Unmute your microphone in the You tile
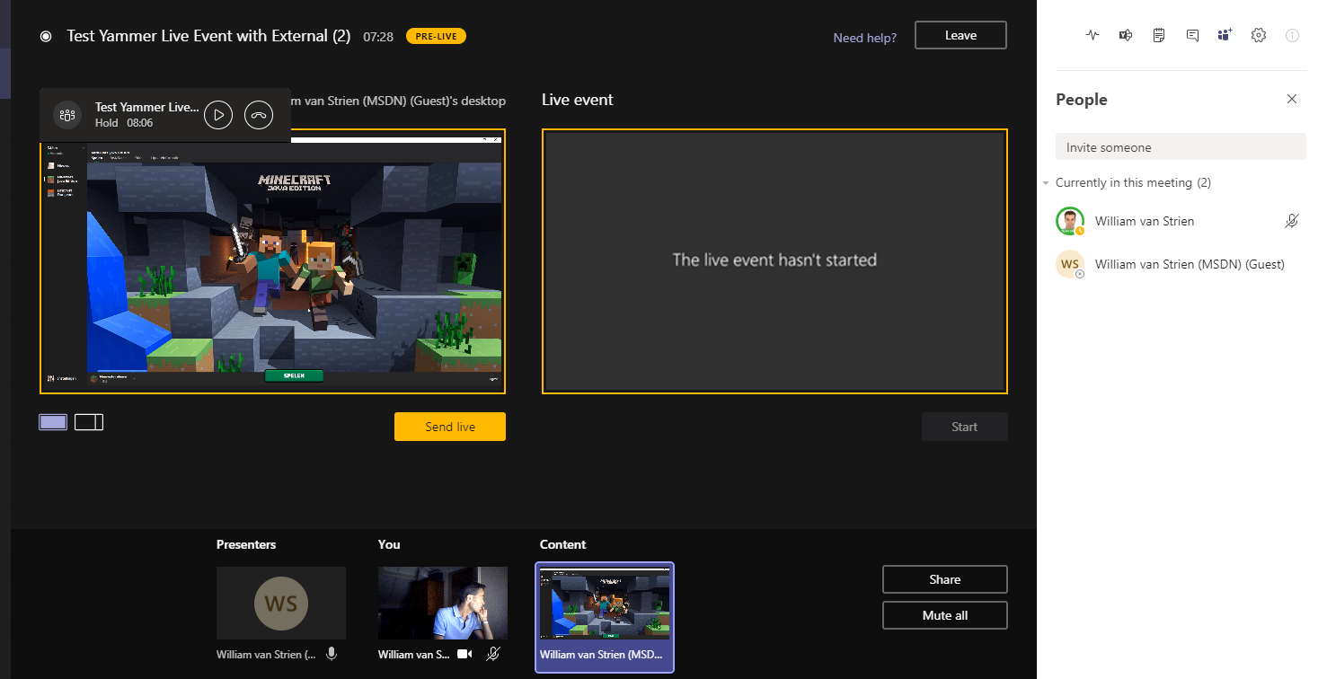This screenshot has width=1318, height=679. click(x=492, y=654)
